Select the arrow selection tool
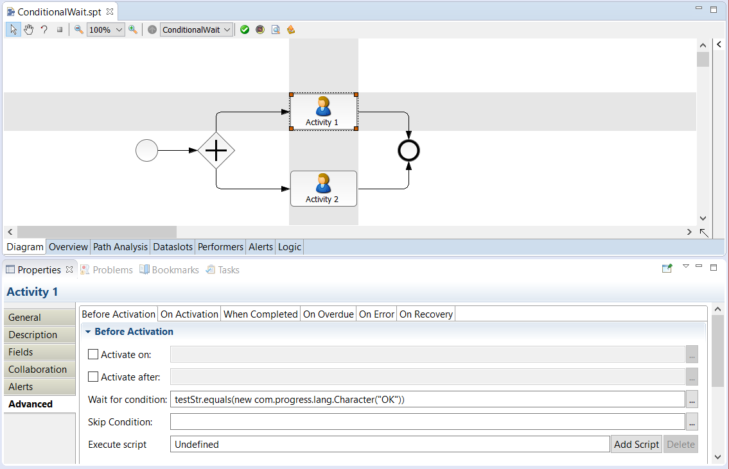 tap(13, 29)
